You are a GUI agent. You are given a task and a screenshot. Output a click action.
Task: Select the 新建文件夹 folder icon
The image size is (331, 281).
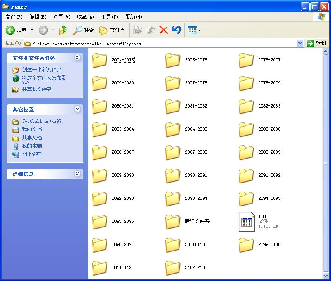tap(173, 222)
